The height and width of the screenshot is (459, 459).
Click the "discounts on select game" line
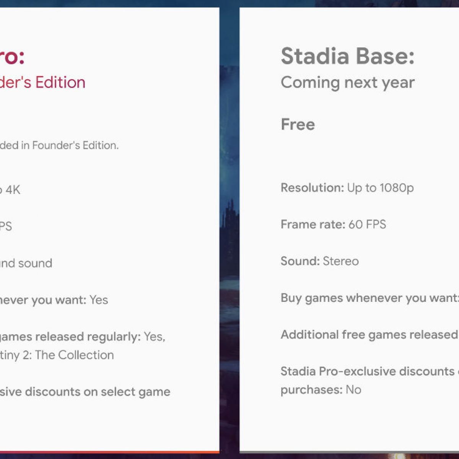[x=85, y=392]
